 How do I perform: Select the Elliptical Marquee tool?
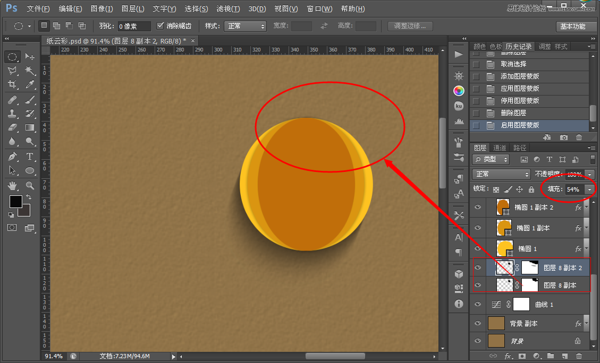pos(12,57)
